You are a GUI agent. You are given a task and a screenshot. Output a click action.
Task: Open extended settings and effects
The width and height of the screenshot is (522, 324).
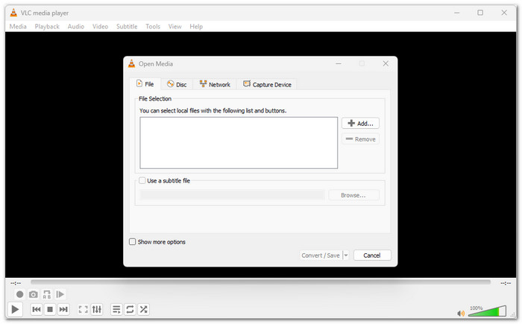pos(96,309)
